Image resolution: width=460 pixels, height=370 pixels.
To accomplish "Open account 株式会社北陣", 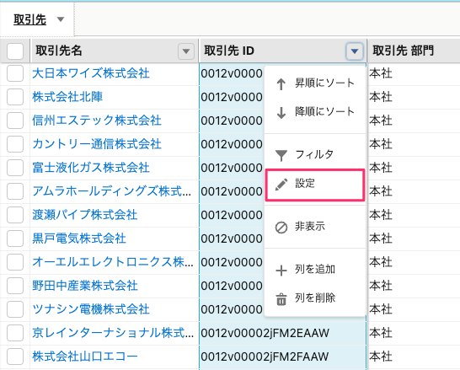I will pyautogui.click(x=67, y=97).
